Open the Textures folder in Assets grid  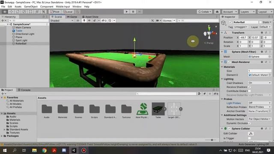[x=126, y=110]
